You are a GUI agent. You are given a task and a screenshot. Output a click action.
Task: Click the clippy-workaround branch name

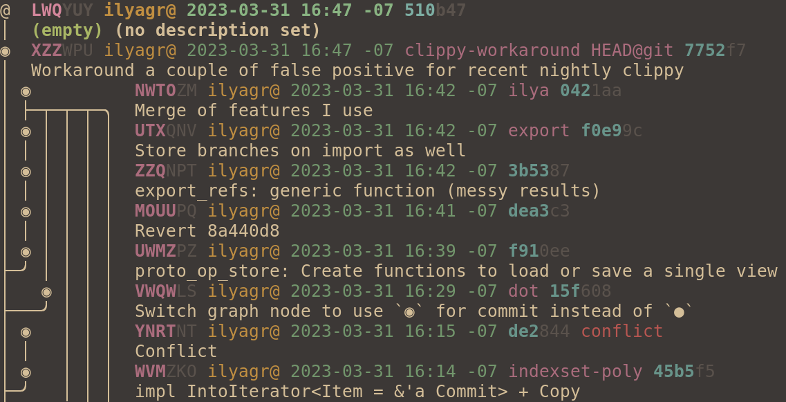[x=492, y=51]
